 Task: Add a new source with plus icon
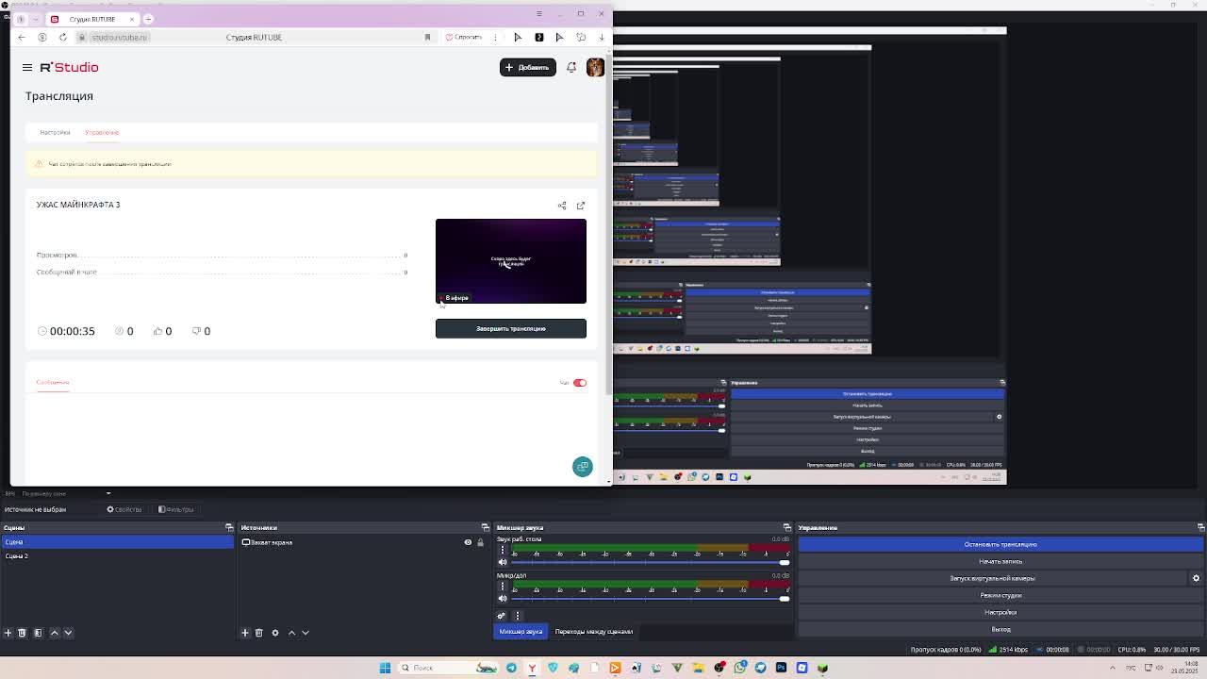pyautogui.click(x=245, y=633)
